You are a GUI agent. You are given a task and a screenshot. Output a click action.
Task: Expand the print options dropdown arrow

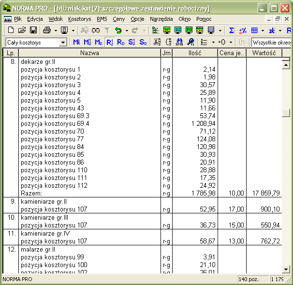(55, 30)
